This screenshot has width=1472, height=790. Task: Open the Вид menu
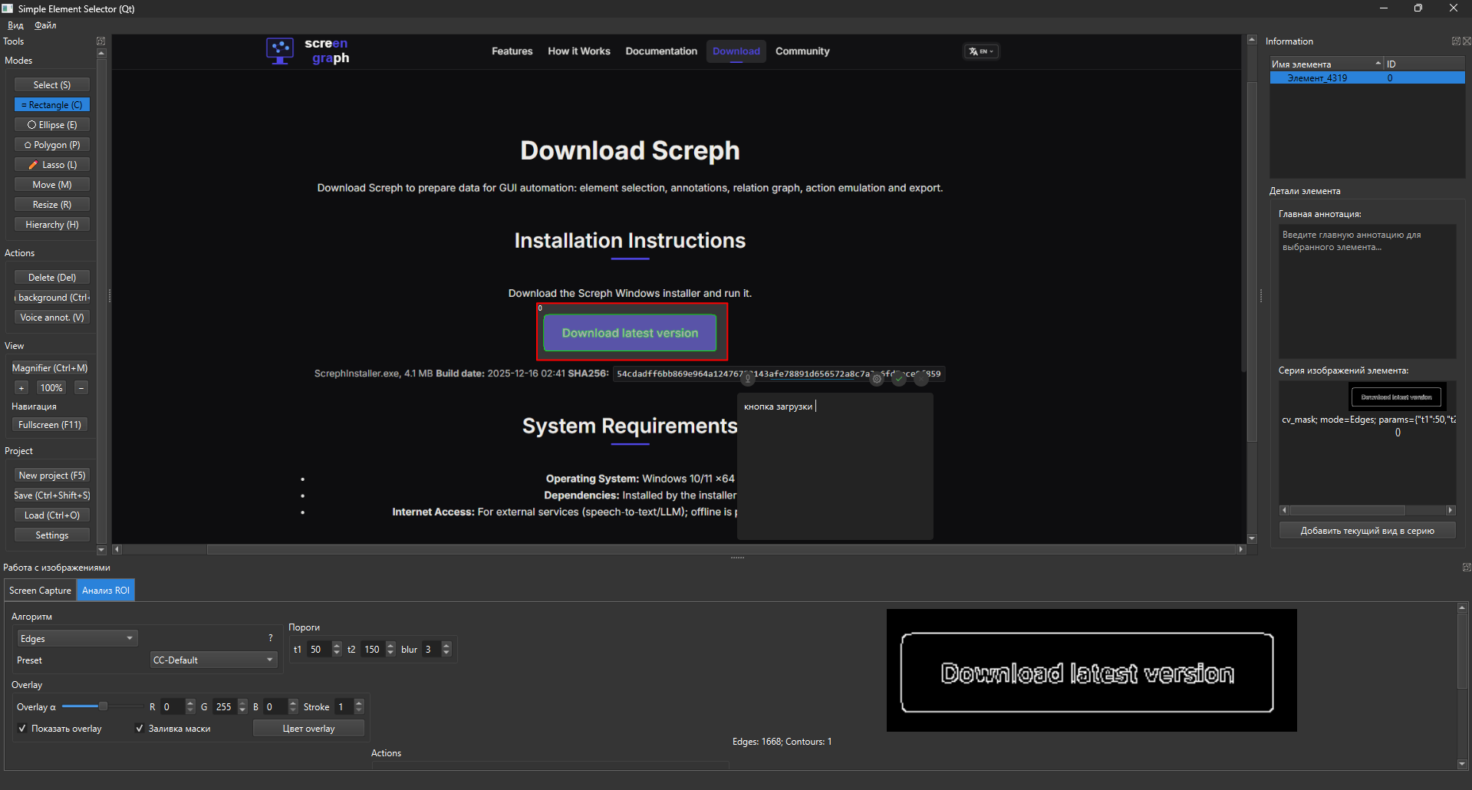coord(15,25)
